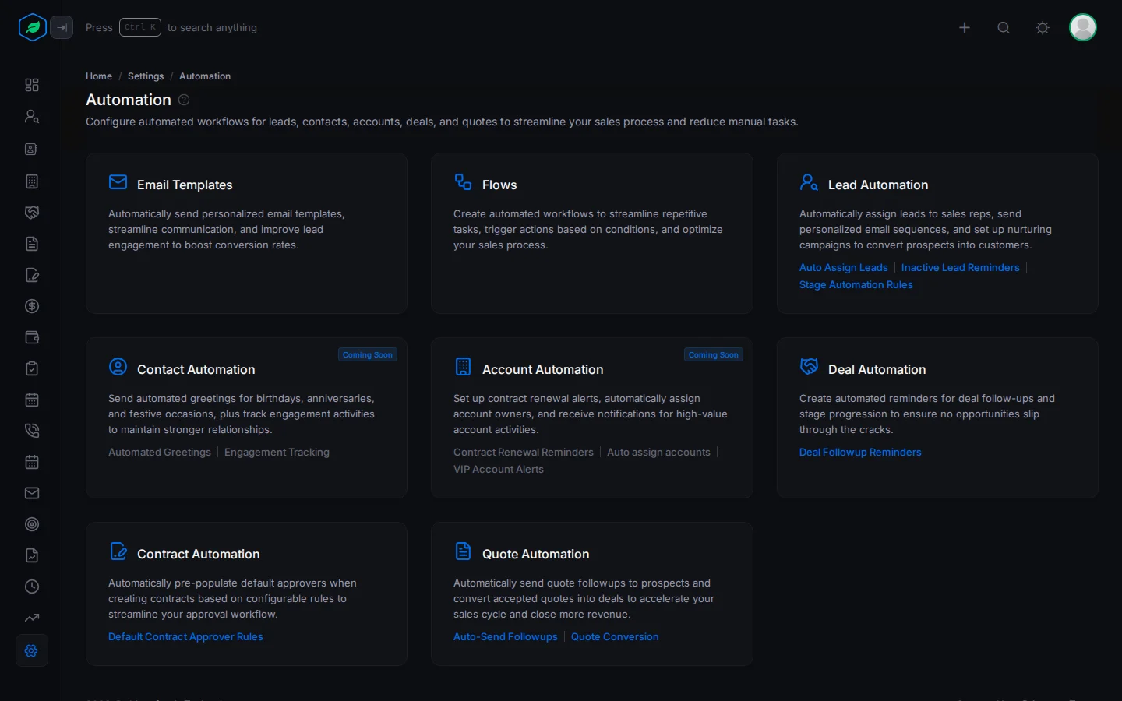Click the document icon in Quote Automation card
The height and width of the screenshot is (701, 1122).
coord(463,551)
